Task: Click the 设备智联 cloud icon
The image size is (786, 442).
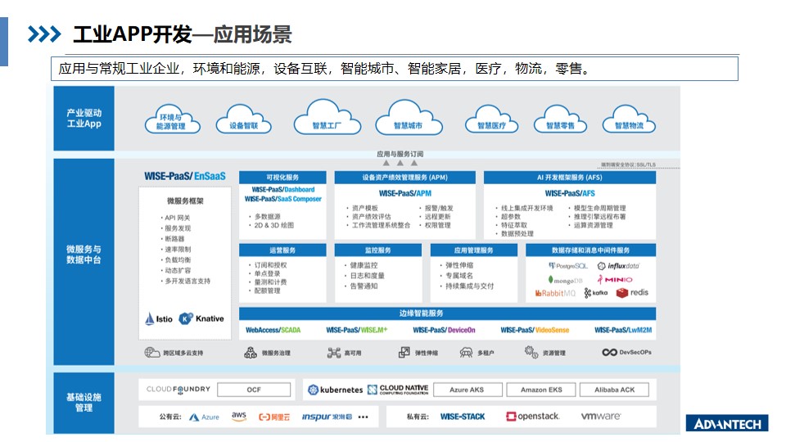Action: click(244, 120)
